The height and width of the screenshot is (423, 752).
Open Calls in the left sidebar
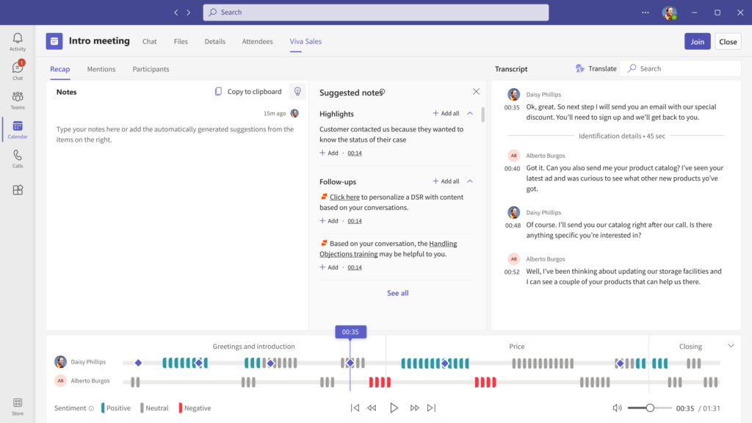18,159
